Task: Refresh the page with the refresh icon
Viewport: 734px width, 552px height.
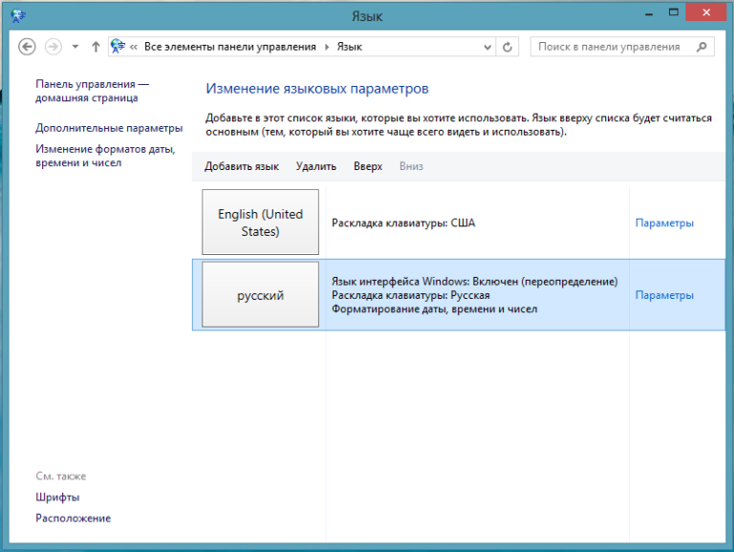Action: [x=507, y=47]
